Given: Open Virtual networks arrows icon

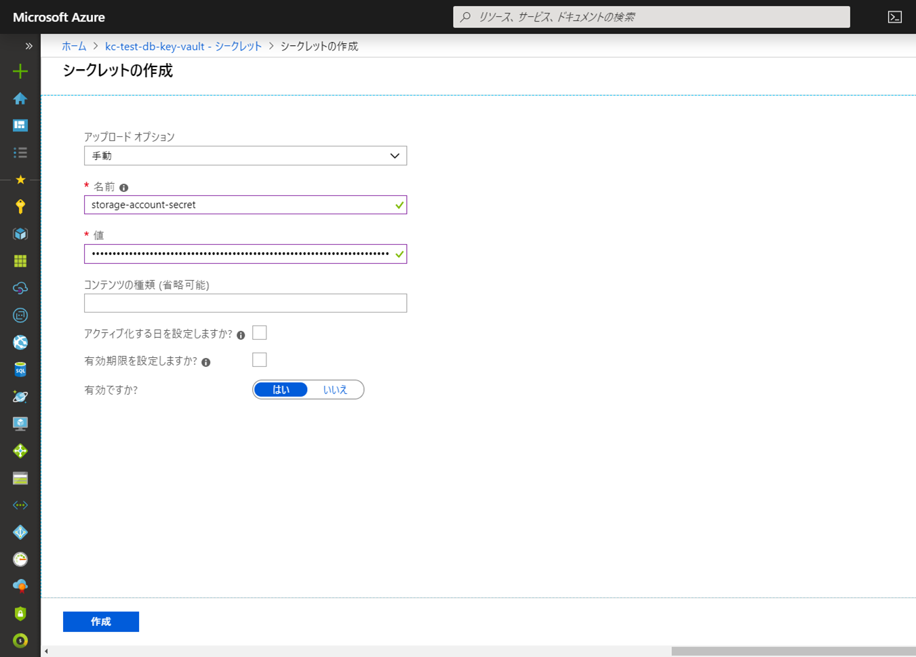Looking at the screenshot, I should [x=20, y=505].
